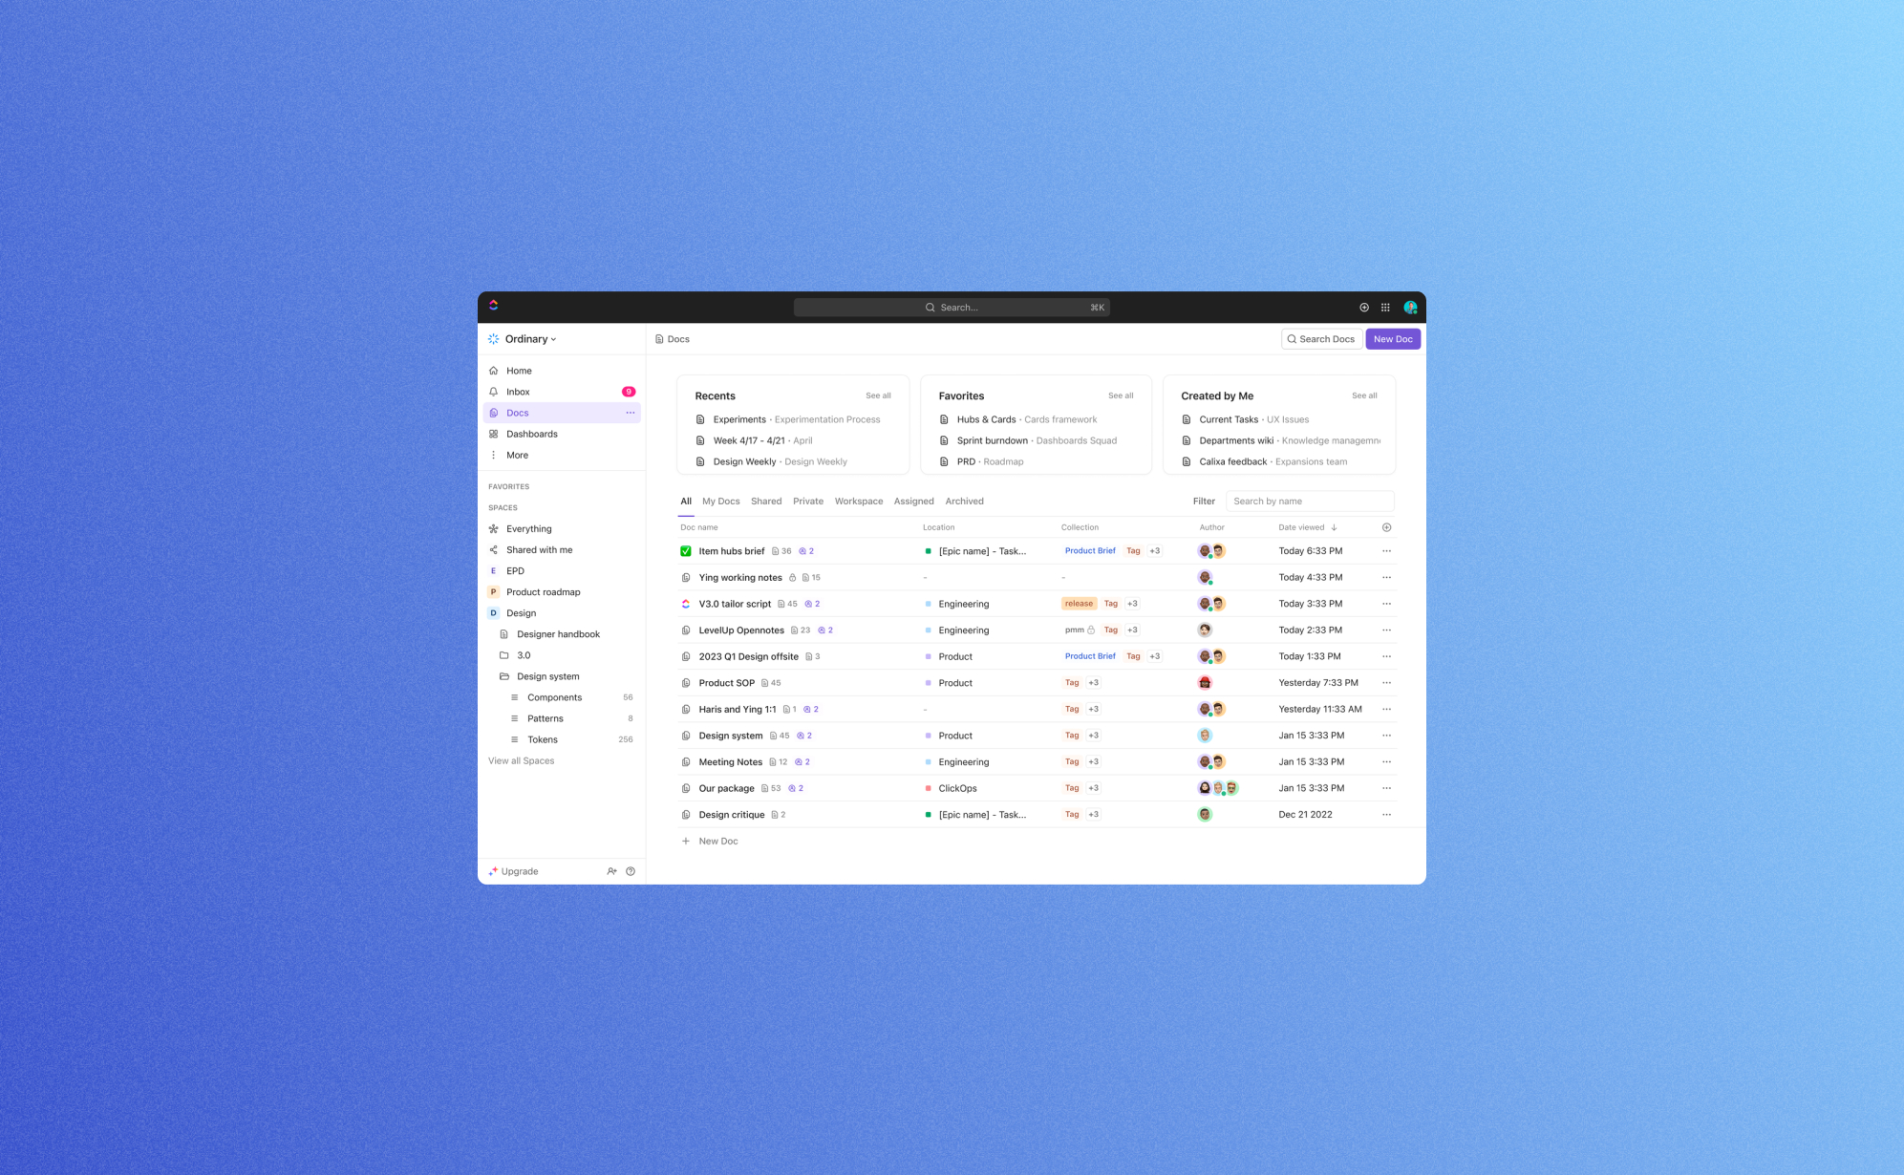Viewport: 1904px width, 1175px height.
Task: Click the New Doc button
Action: pyautogui.click(x=1393, y=338)
